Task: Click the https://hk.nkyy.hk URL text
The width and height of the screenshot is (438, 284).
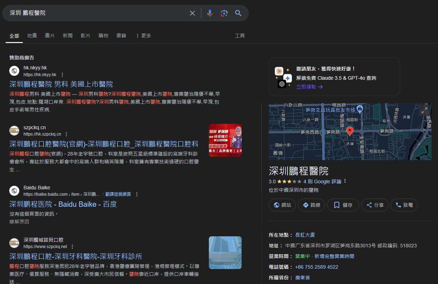Action: (x=40, y=75)
